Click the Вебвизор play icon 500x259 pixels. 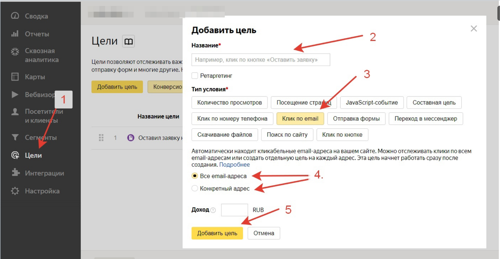(15, 94)
